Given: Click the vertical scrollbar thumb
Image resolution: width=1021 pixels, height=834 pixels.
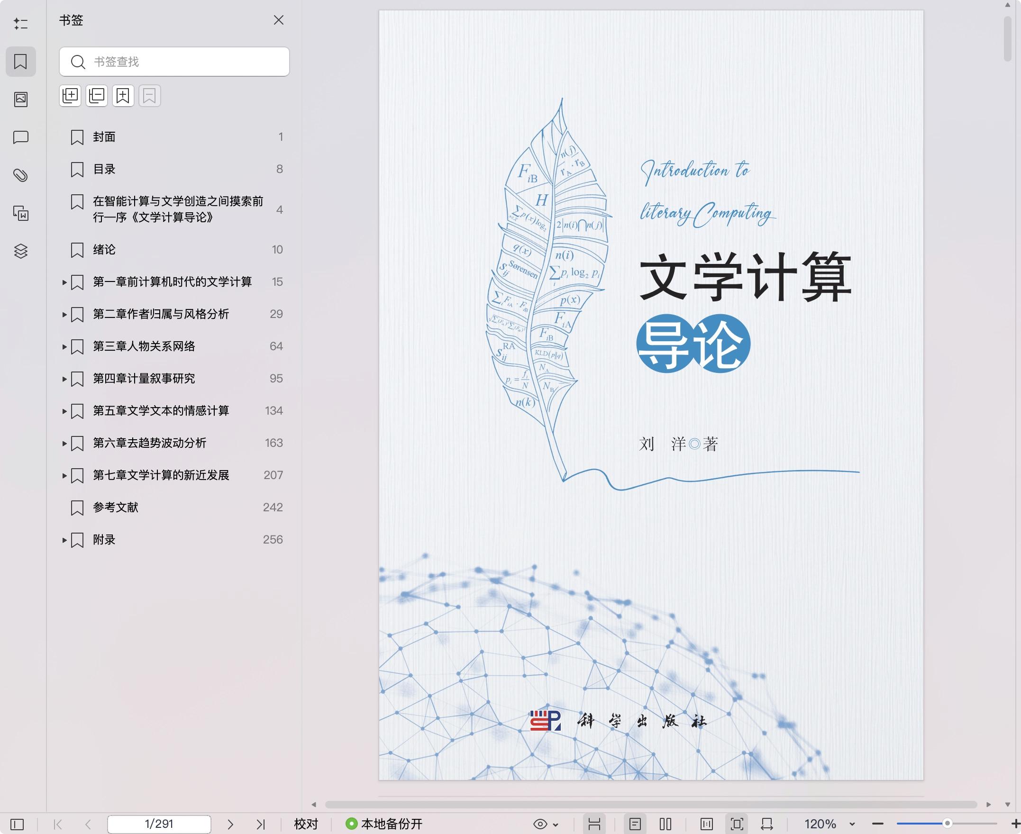Looking at the screenshot, I should pos(1008,39).
